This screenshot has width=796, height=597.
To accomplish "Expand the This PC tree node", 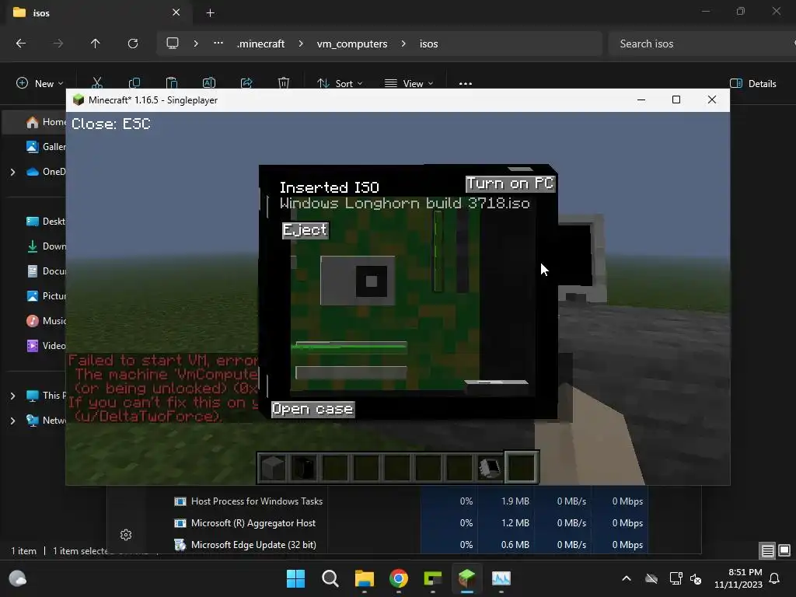I will 12,396.
